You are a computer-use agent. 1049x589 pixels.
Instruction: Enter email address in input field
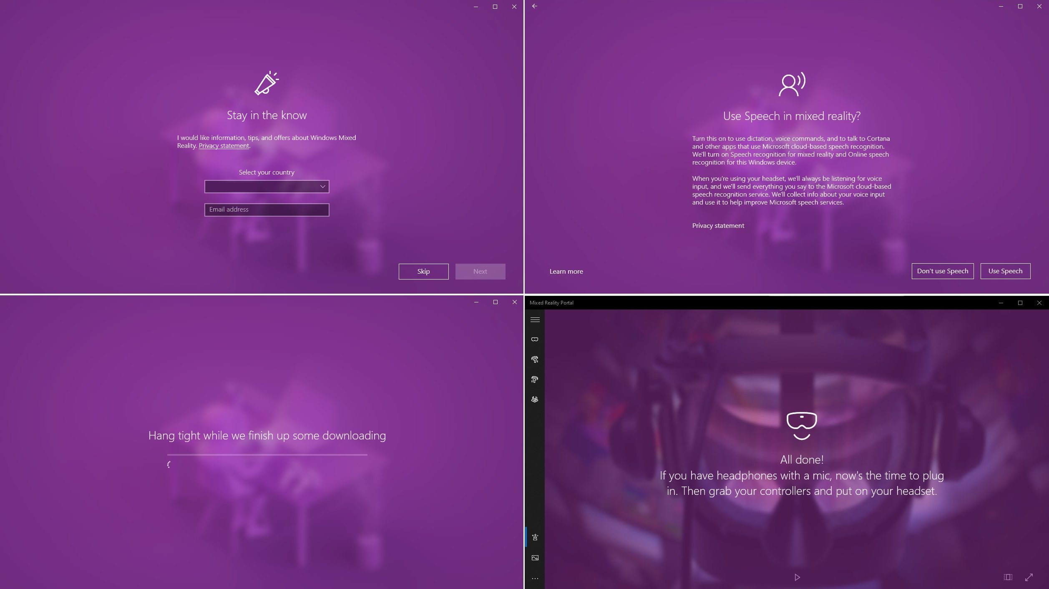(x=267, y=209)
